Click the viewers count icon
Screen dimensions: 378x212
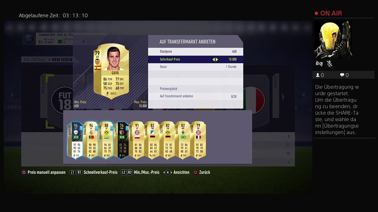point(318,75)
